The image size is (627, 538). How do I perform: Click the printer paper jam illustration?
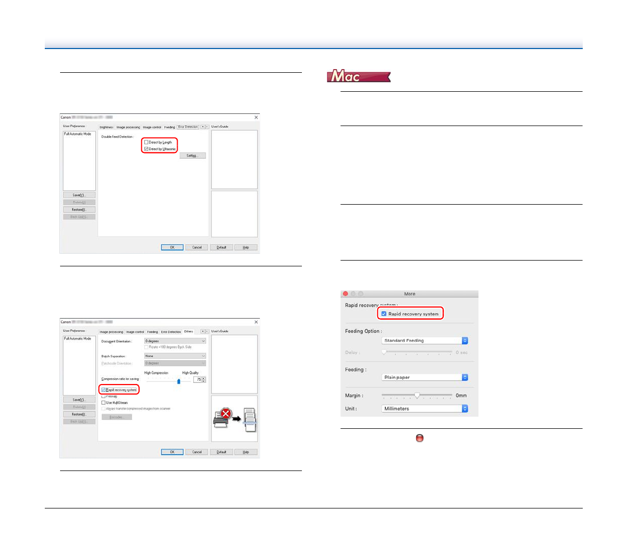(234, 418)
